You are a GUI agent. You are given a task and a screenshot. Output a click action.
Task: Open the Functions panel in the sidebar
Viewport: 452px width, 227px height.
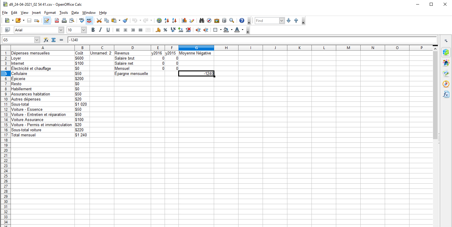point(446,94)
